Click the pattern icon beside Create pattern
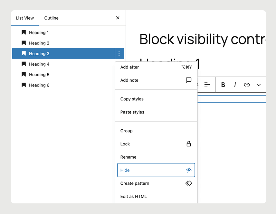276x214 pixels. [189, 183]
